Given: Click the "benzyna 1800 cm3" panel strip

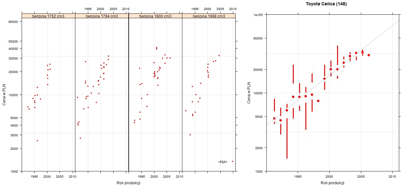Looking at the screenshot, I should point(155,16).
